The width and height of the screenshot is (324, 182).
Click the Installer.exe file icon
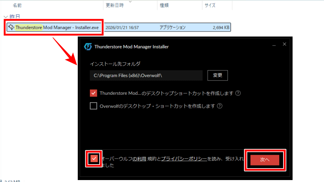[x=11, y=27]
